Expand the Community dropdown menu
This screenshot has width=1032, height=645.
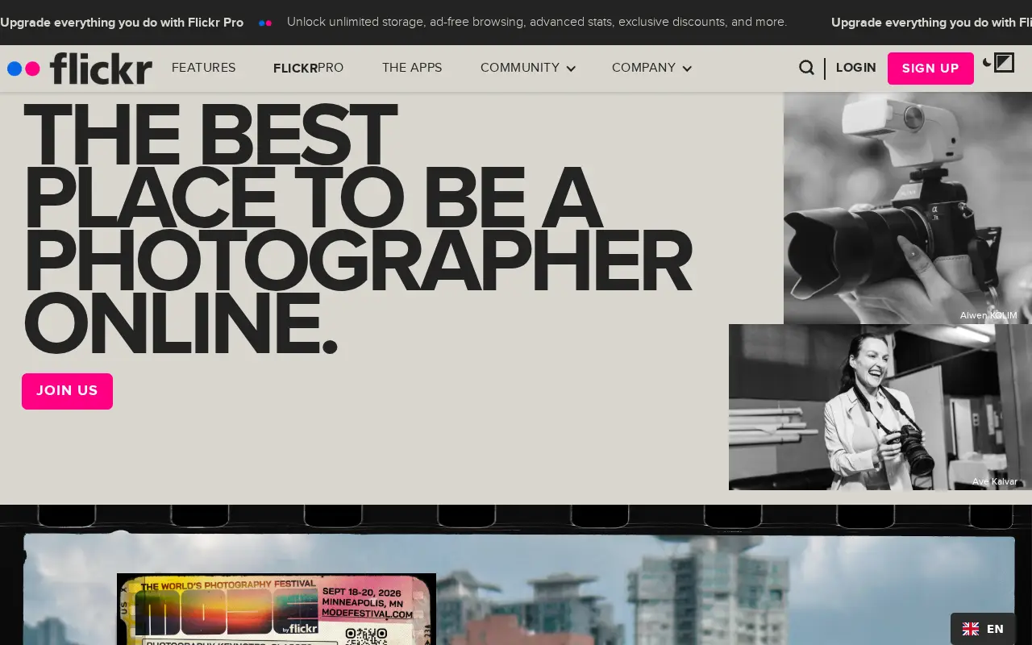pos(528,68)
